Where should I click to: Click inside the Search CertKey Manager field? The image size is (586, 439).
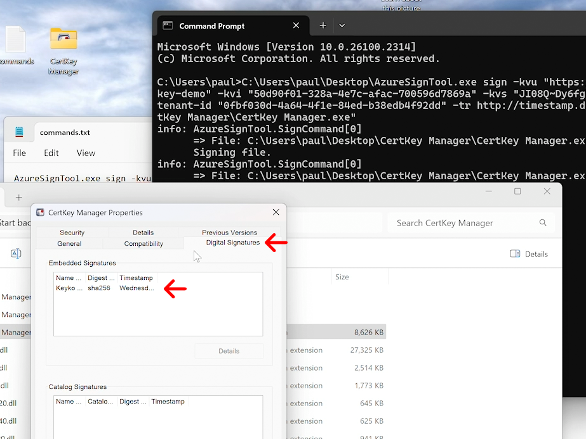click(457, 223)
